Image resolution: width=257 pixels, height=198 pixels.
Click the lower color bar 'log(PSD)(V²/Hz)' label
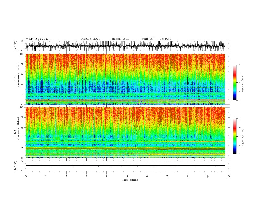(x=243, y=137)
